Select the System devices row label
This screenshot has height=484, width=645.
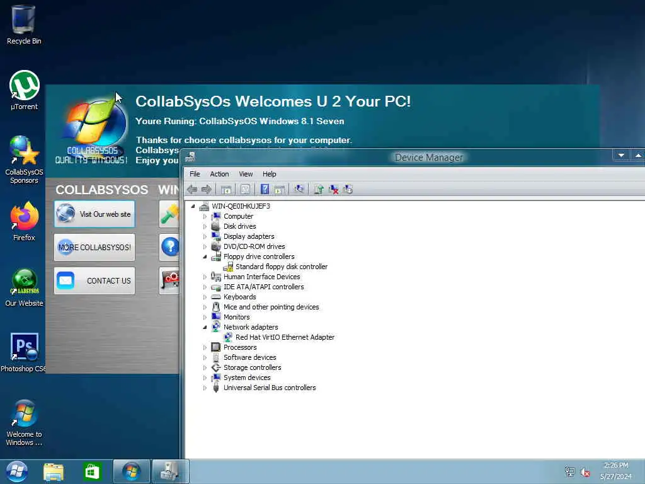pyautogui.click(x=247, y=377)
